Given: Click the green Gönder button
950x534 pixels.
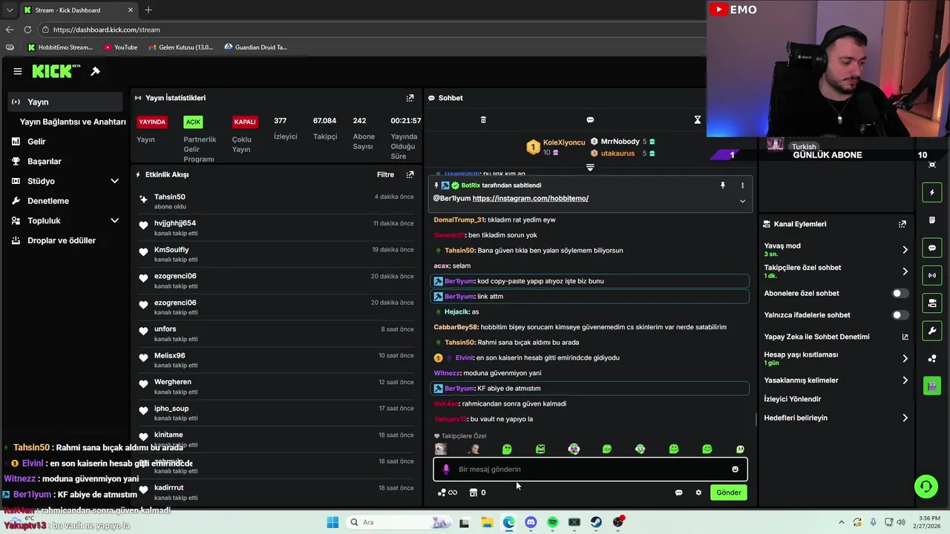Looking at the screenshot, I should pyautogui.click(x=728, y=492).
